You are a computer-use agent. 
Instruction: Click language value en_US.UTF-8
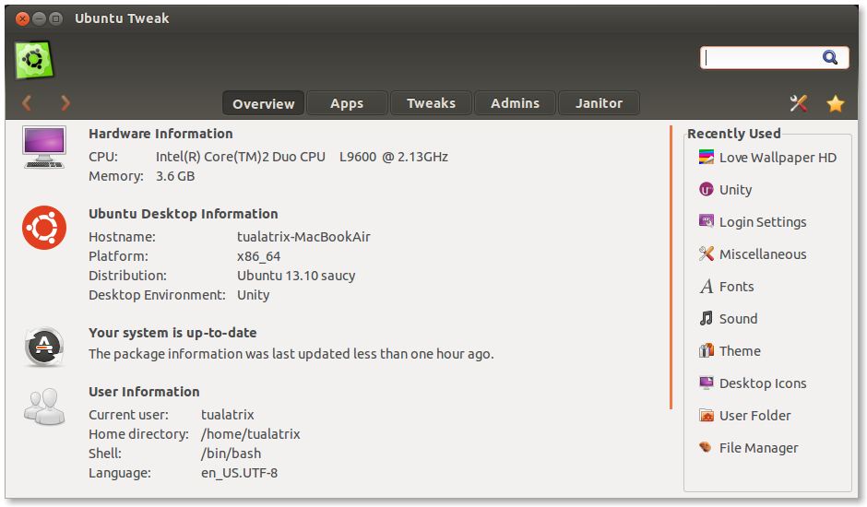239,473
